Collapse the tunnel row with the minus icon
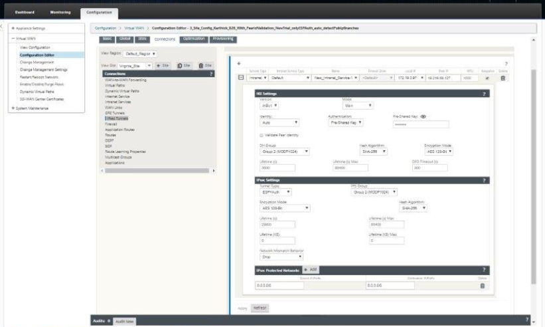The width and height of the screenshot is (545, 327). pos(241,78)
